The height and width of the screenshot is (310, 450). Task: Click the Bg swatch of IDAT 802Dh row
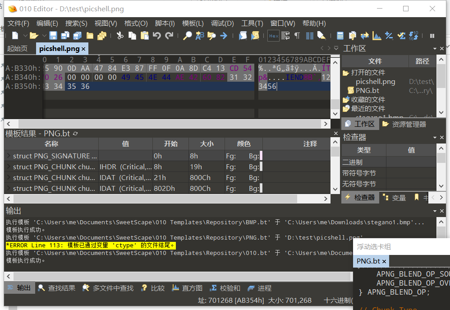(x=261, y=189)
